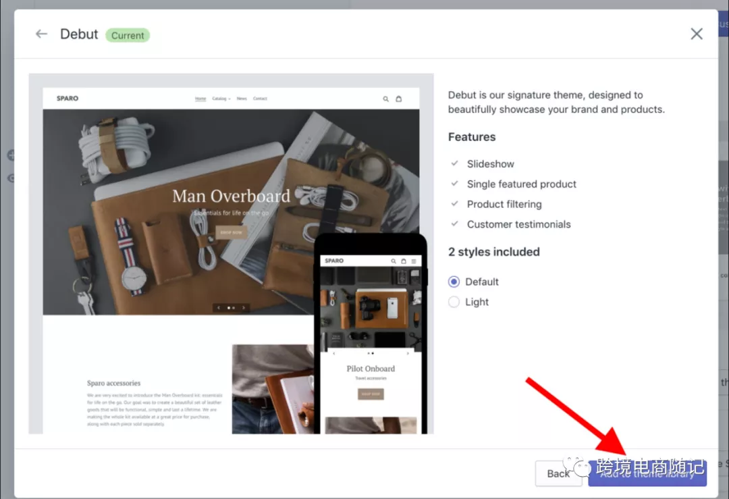Click the search icon on the phone mockup
The width and height of the screenshot is (729, 499).
tap(394, 261)
